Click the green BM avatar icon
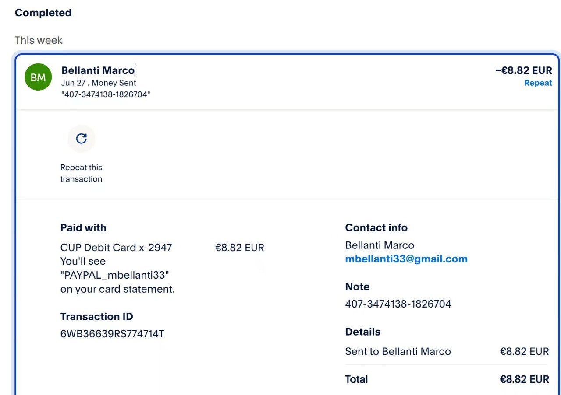This screenshot has height=395, width=561. point(38,77)
